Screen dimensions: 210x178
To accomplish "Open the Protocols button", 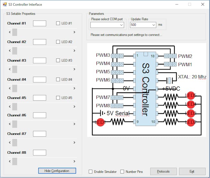I will click(x=164, y=172).
